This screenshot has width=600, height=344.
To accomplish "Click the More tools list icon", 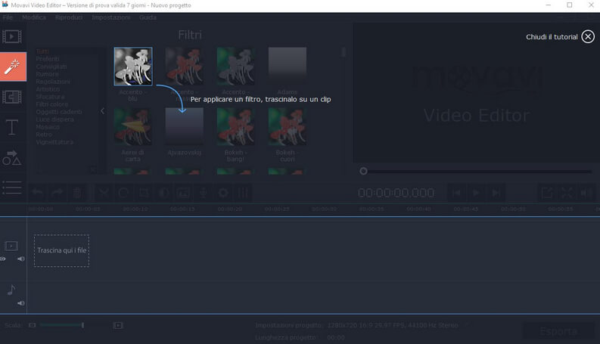I will click(13, 187).
